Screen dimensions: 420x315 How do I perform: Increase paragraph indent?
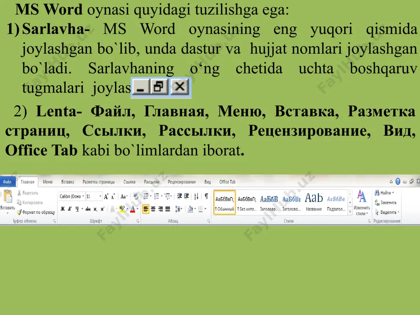186,196
